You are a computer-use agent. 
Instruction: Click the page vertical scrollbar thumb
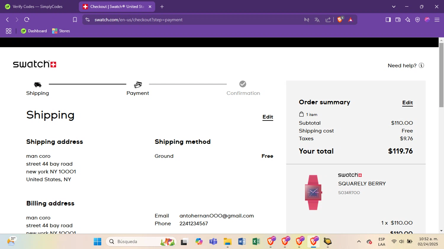[x=441, y=75]
